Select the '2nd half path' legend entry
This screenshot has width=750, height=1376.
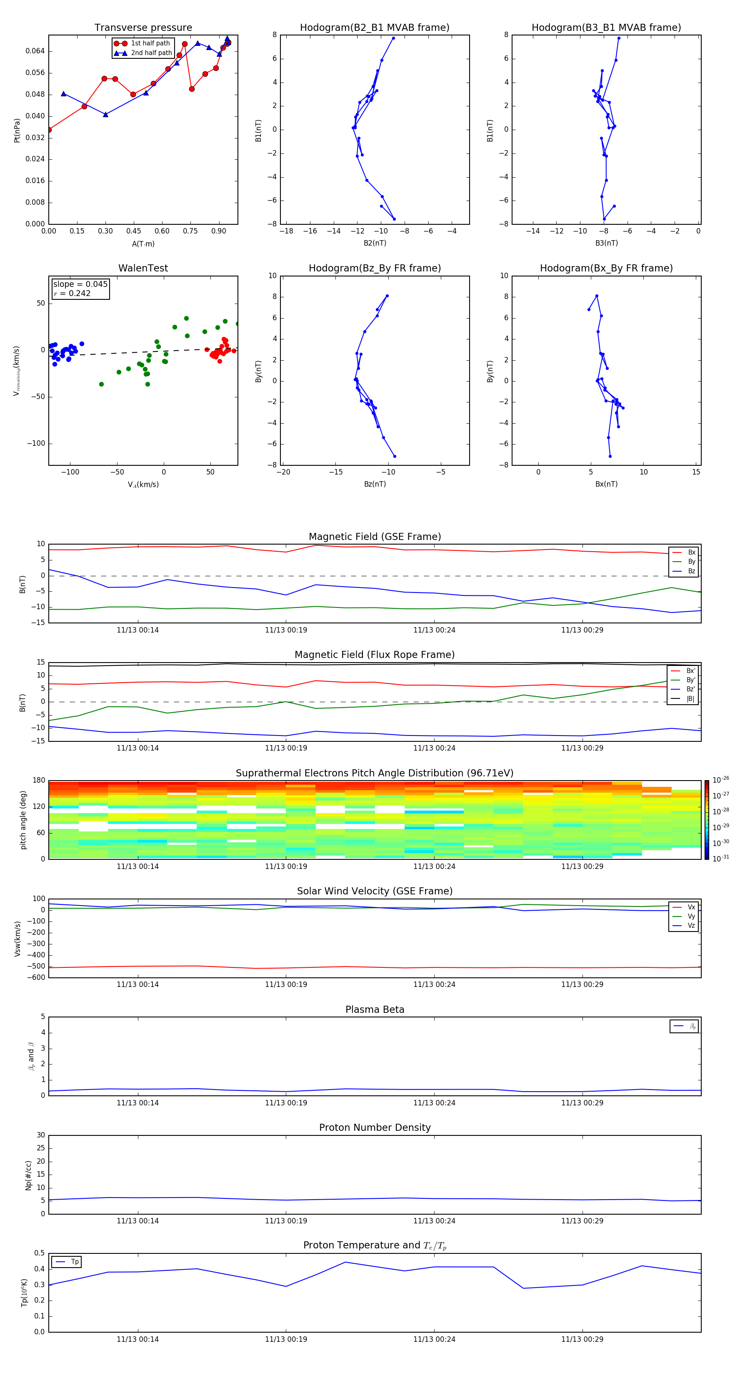click(142, 53)
